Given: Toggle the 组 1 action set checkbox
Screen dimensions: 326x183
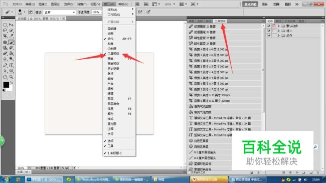Looking at the screenshot, I should [269, 31].
